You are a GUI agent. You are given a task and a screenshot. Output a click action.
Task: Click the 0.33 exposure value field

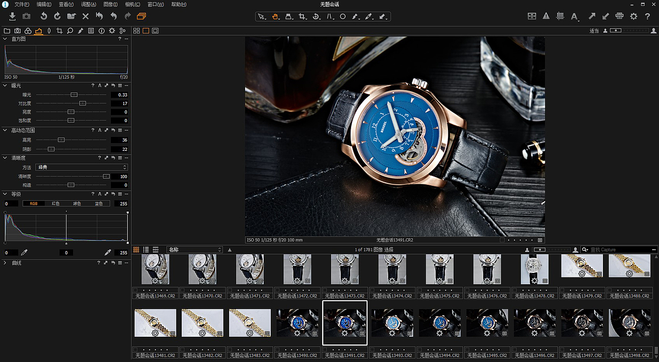119,95
